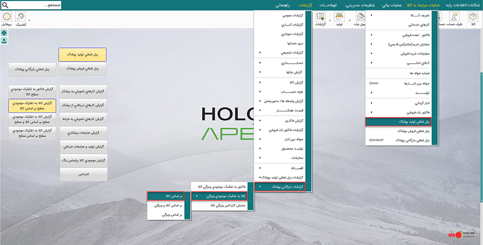Select highlighted پنل شغلي توليد پوشاک menu entry
Screen dimensions: 483x245
click(398, 122)
